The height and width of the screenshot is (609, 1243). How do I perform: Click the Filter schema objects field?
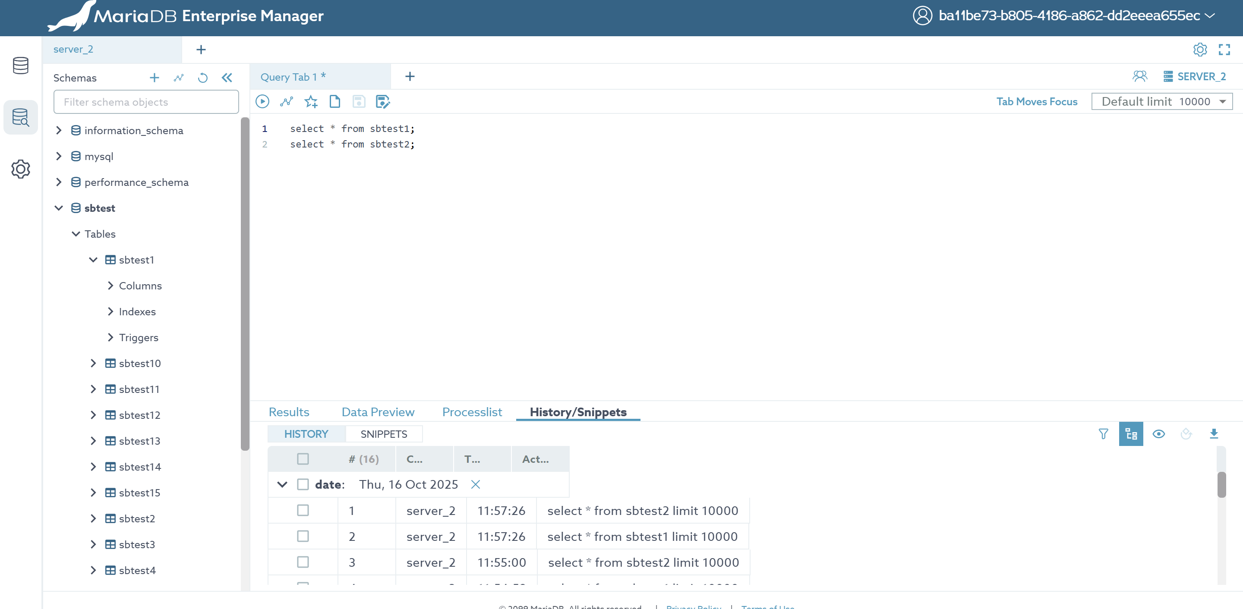coord(146,102)
